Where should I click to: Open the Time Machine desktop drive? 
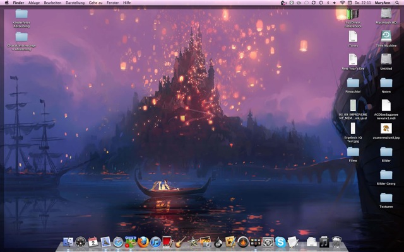(x=386, y=36)
